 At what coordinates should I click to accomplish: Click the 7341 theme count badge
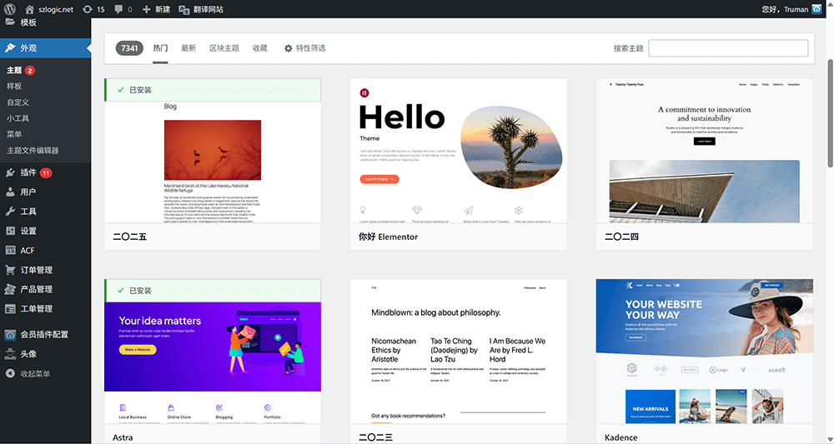click(129, 48)
